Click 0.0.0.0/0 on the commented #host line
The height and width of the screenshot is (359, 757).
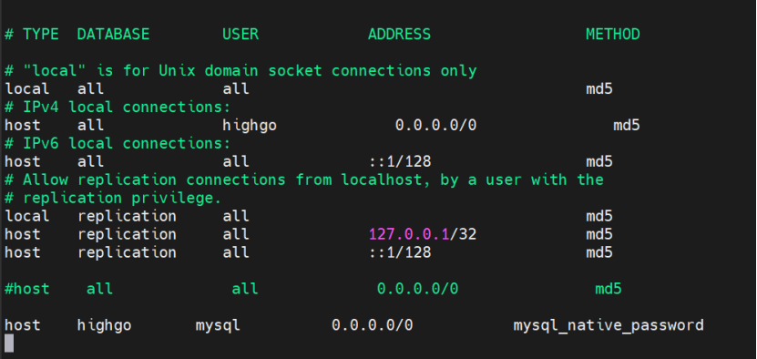417,289
